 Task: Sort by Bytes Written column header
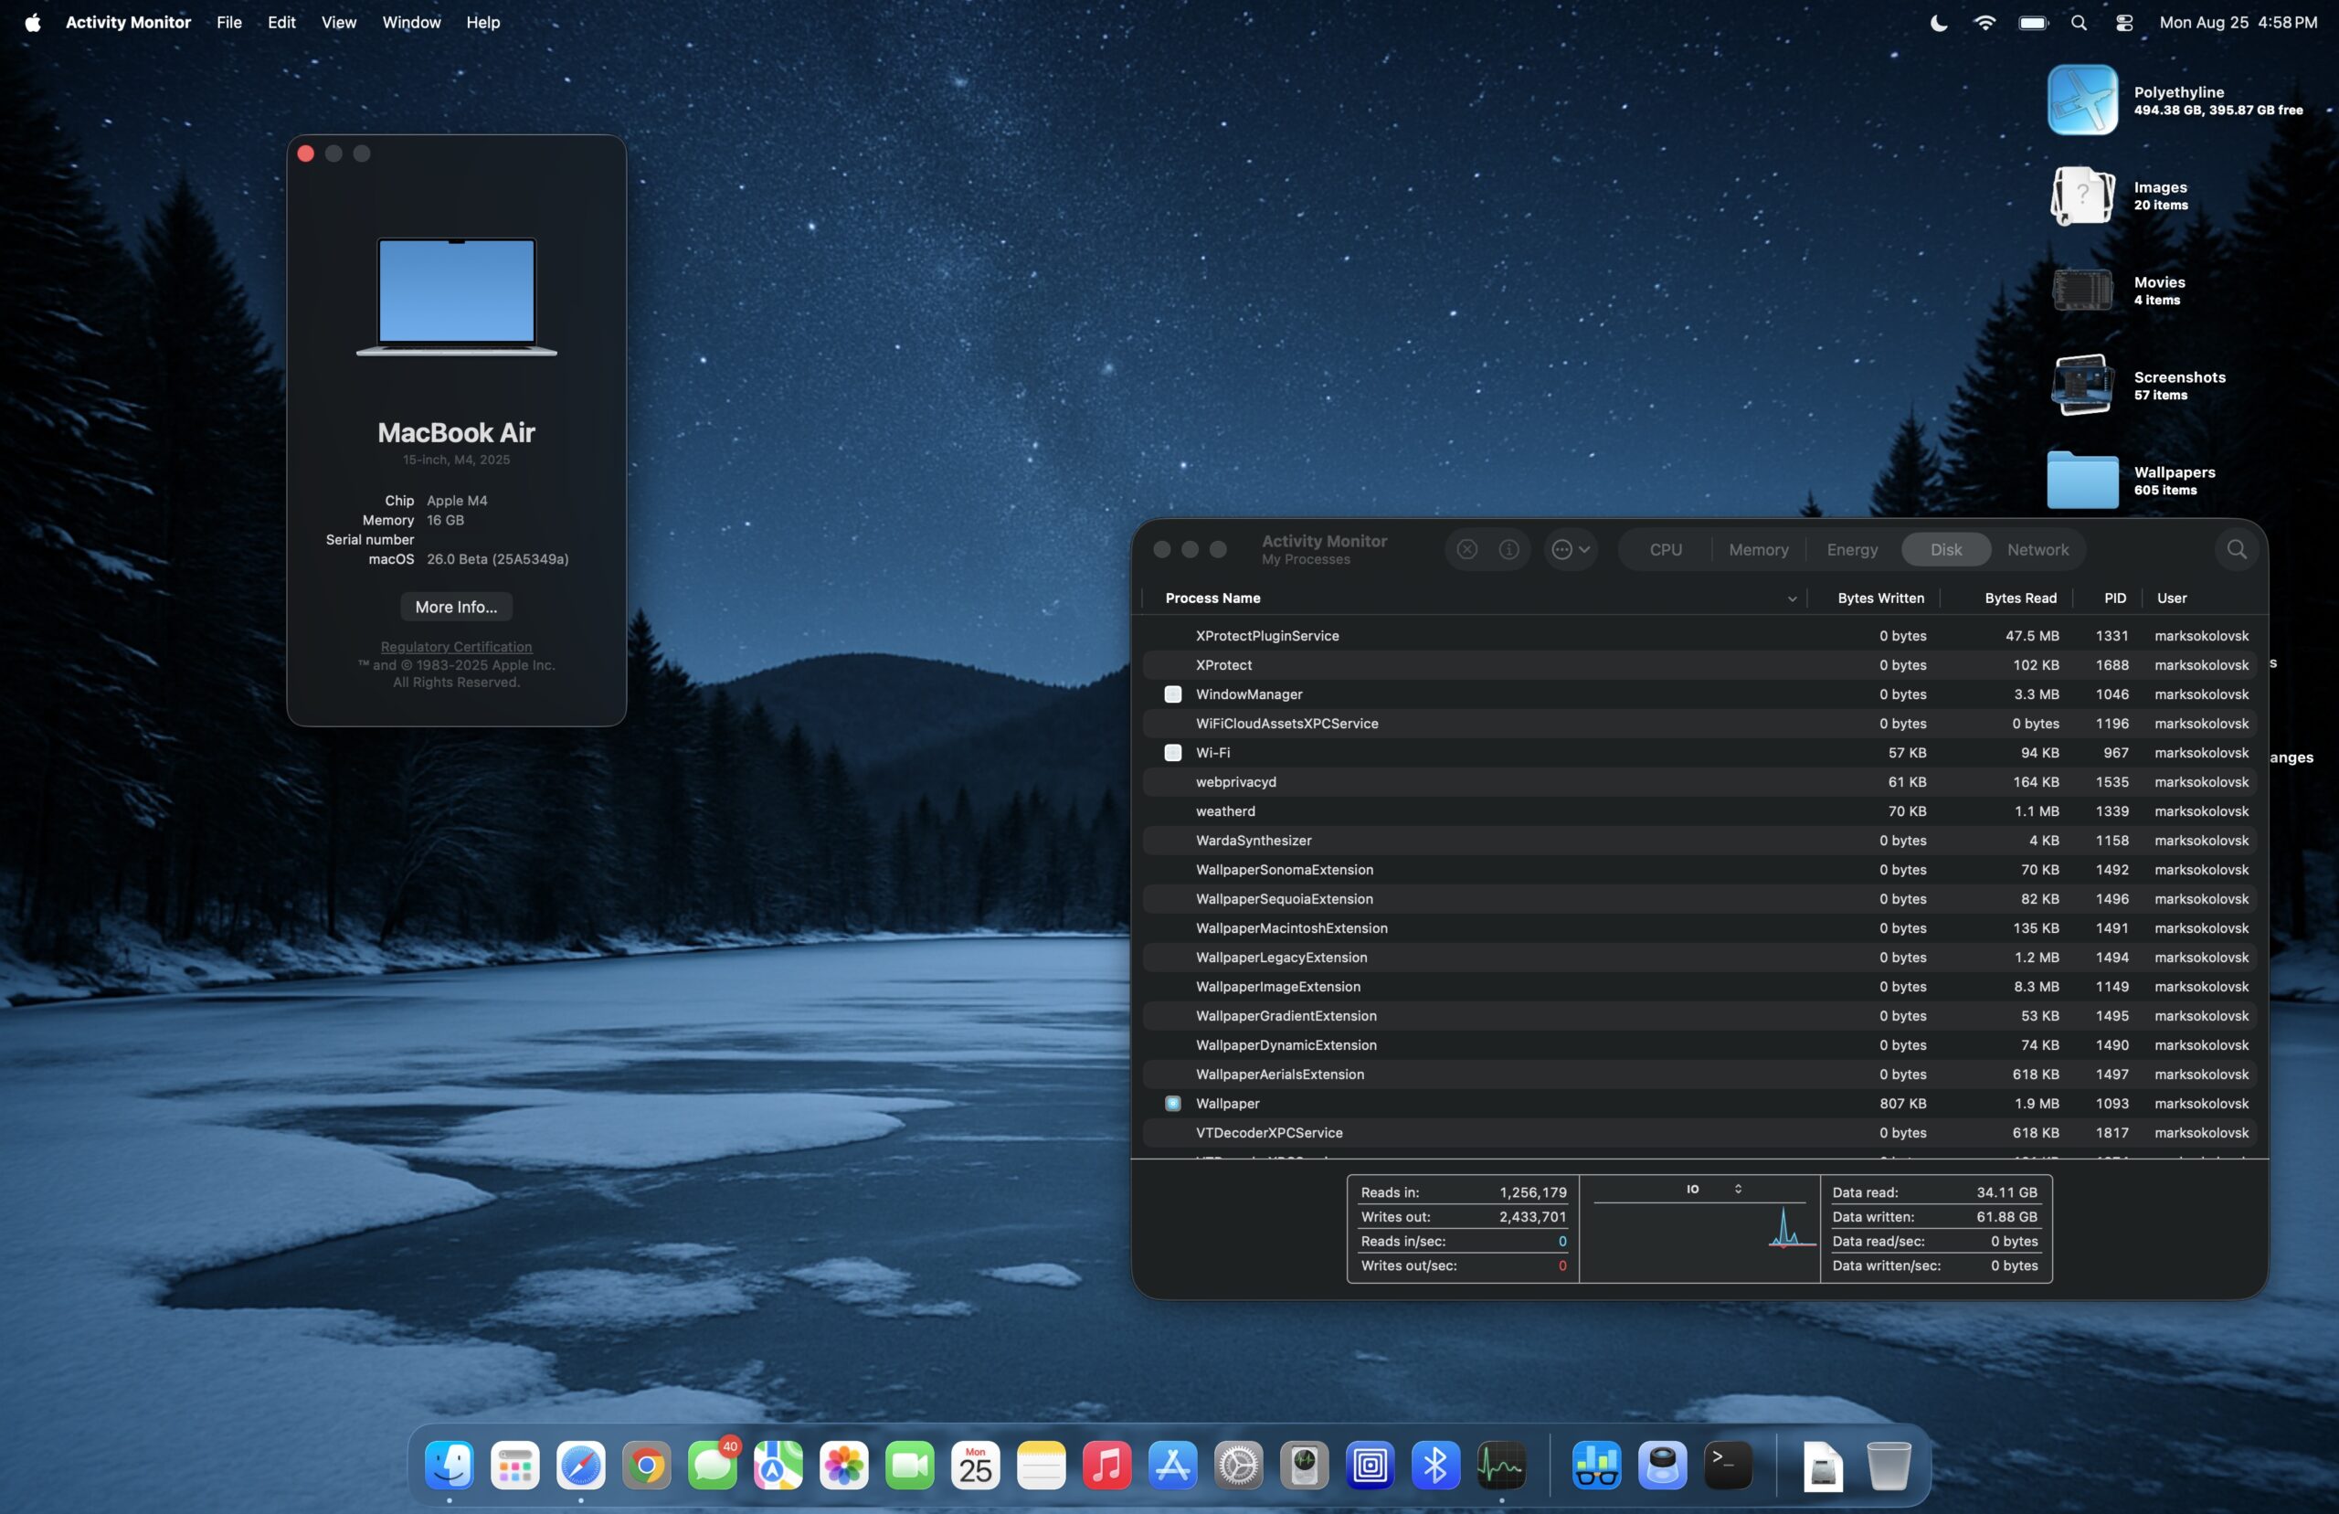pyautogui.click(x=1880, y=598)
